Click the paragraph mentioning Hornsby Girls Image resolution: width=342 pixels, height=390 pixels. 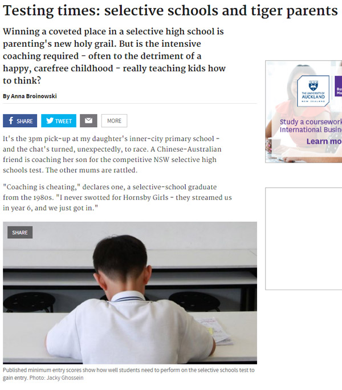(117, 197)
